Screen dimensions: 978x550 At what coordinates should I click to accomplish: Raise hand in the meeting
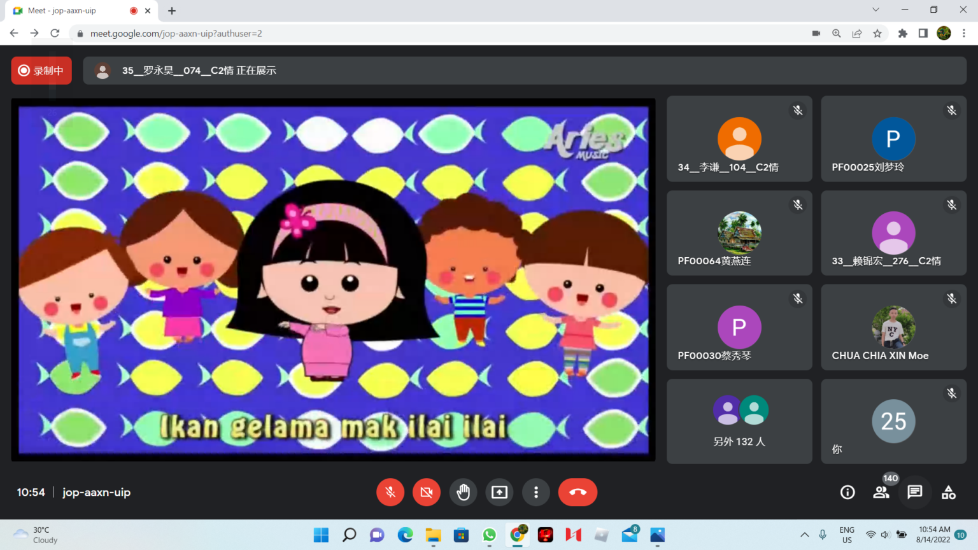(x=463, y=492)
